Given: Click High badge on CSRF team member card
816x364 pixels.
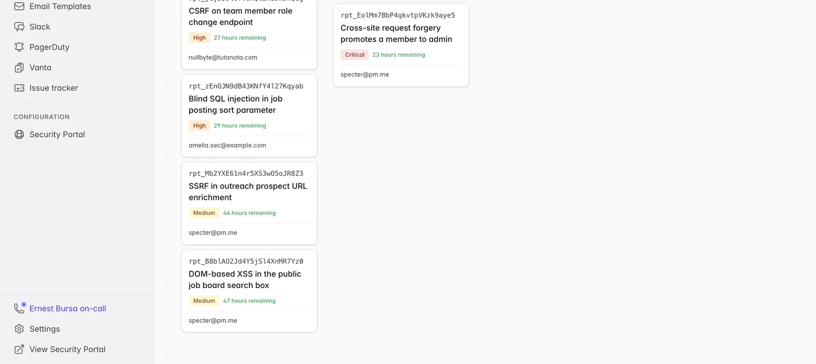Looking at the screenshot, I should coord(199,37).
